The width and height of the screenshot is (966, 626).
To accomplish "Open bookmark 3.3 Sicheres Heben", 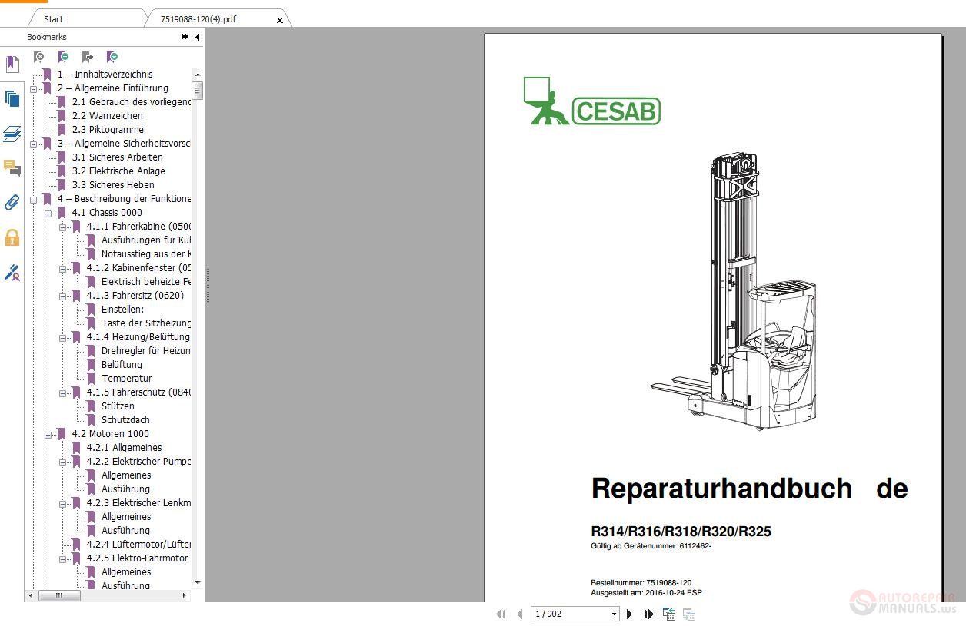I will click(113, 185).
